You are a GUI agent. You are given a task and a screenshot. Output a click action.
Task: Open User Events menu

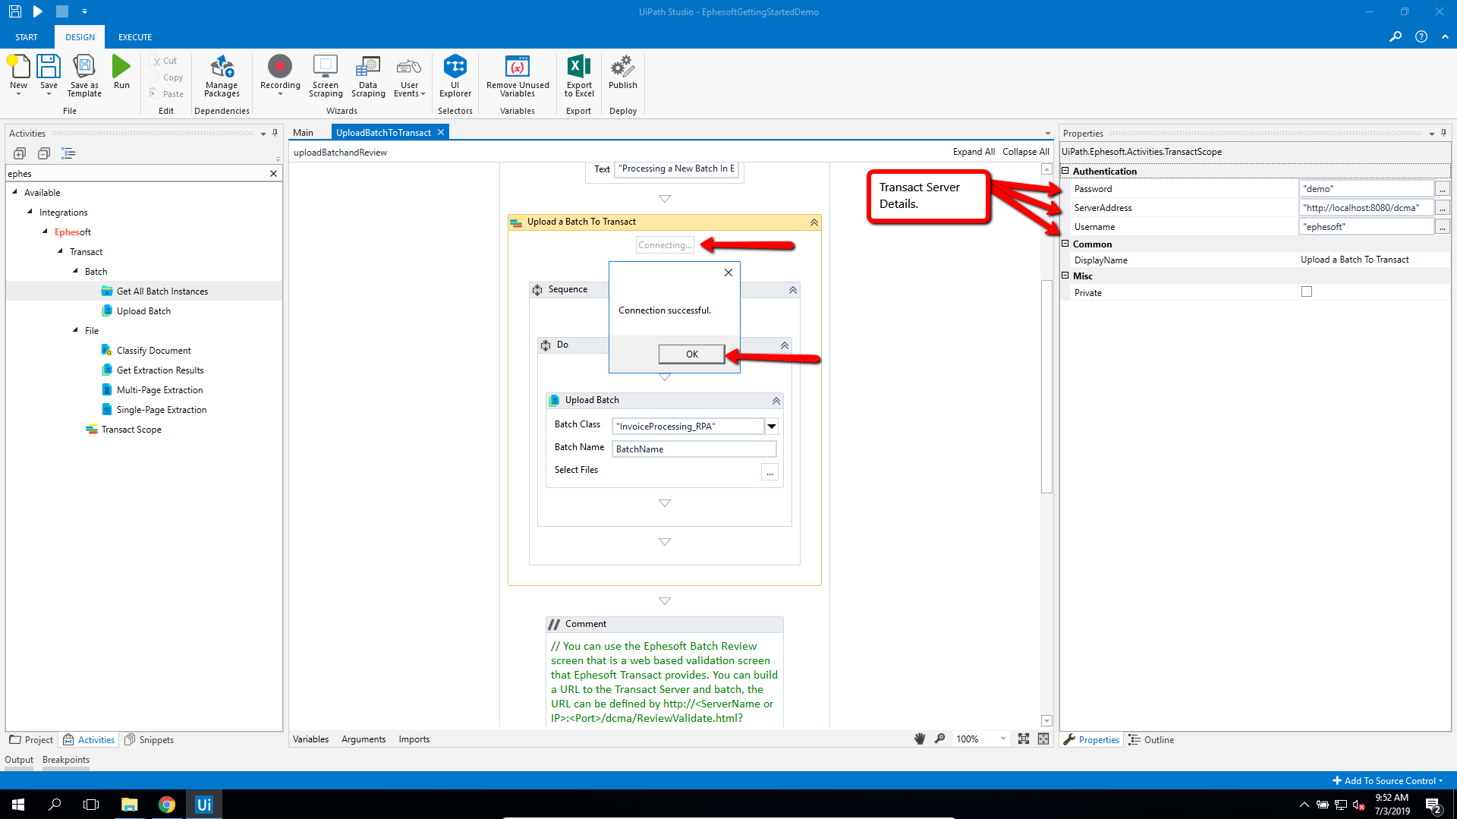(x=409, y=75)
